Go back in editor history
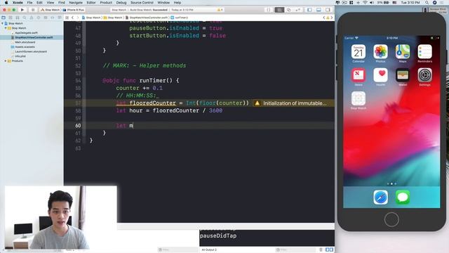 (72, 18)
